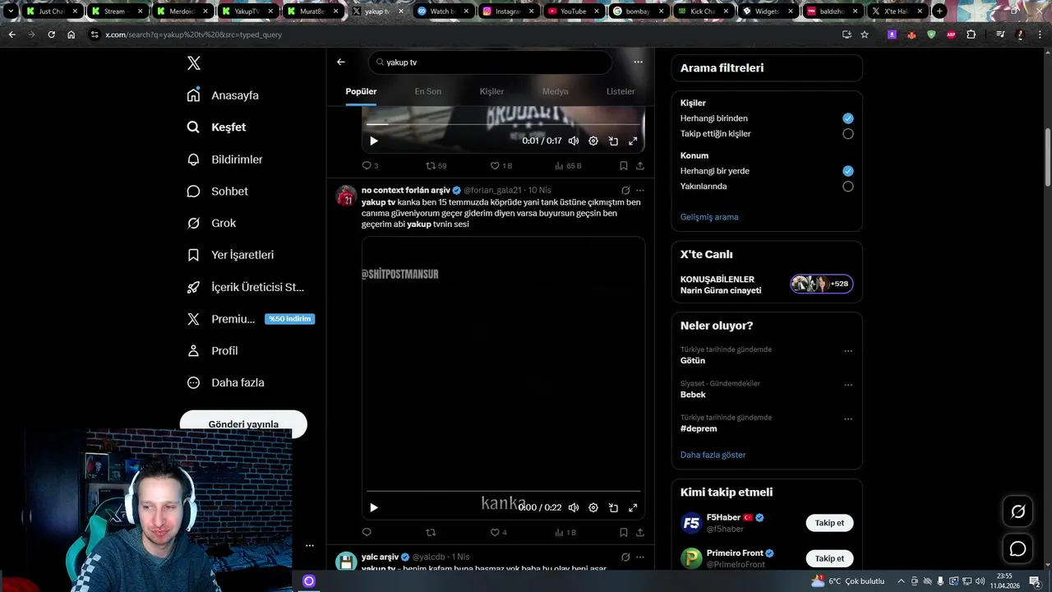Bookmark the post with 65 B views

(624, 165)
